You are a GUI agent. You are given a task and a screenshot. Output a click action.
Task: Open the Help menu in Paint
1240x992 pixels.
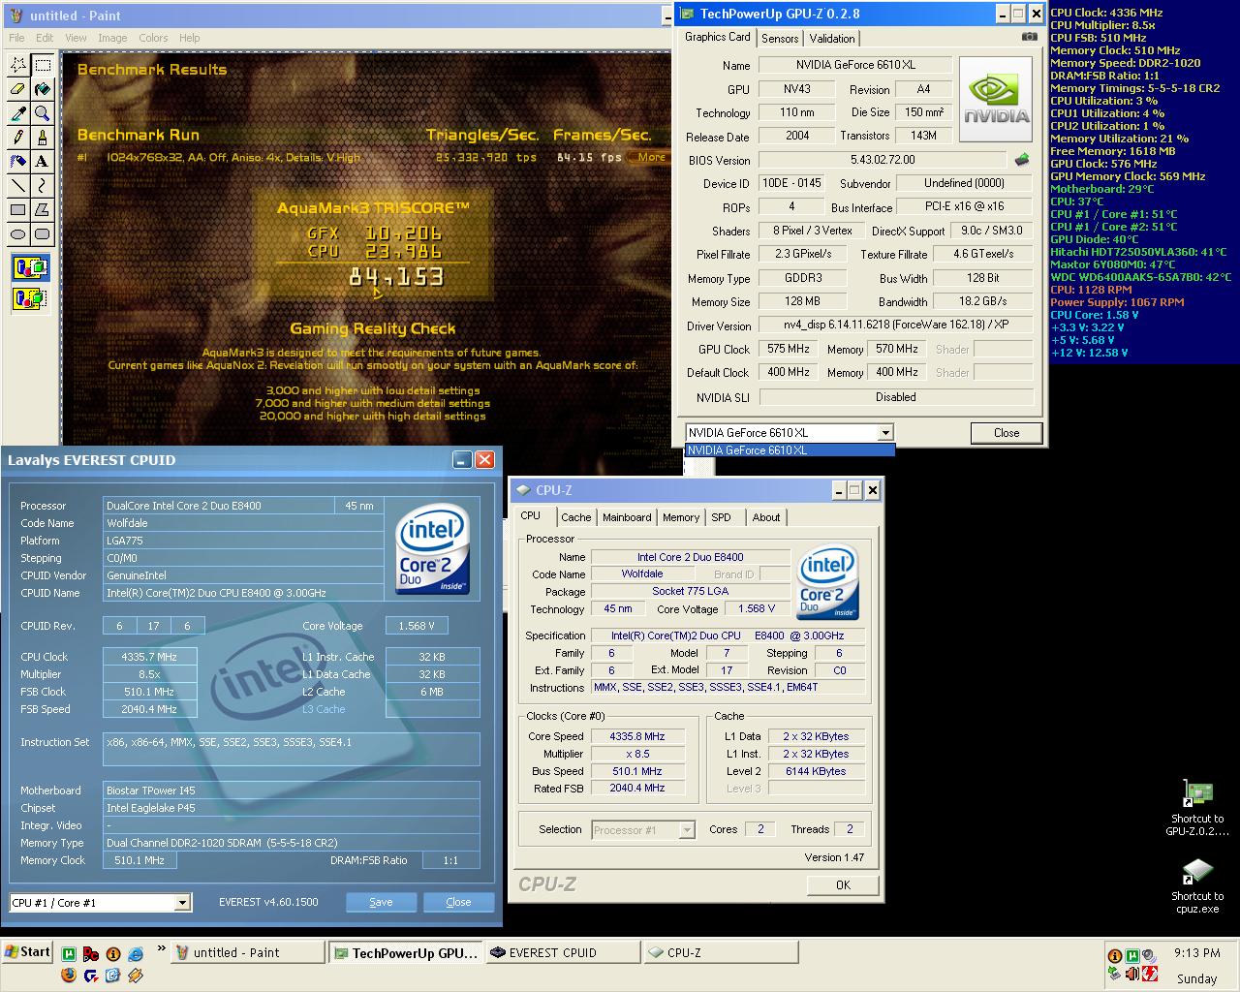click(189, 38)
